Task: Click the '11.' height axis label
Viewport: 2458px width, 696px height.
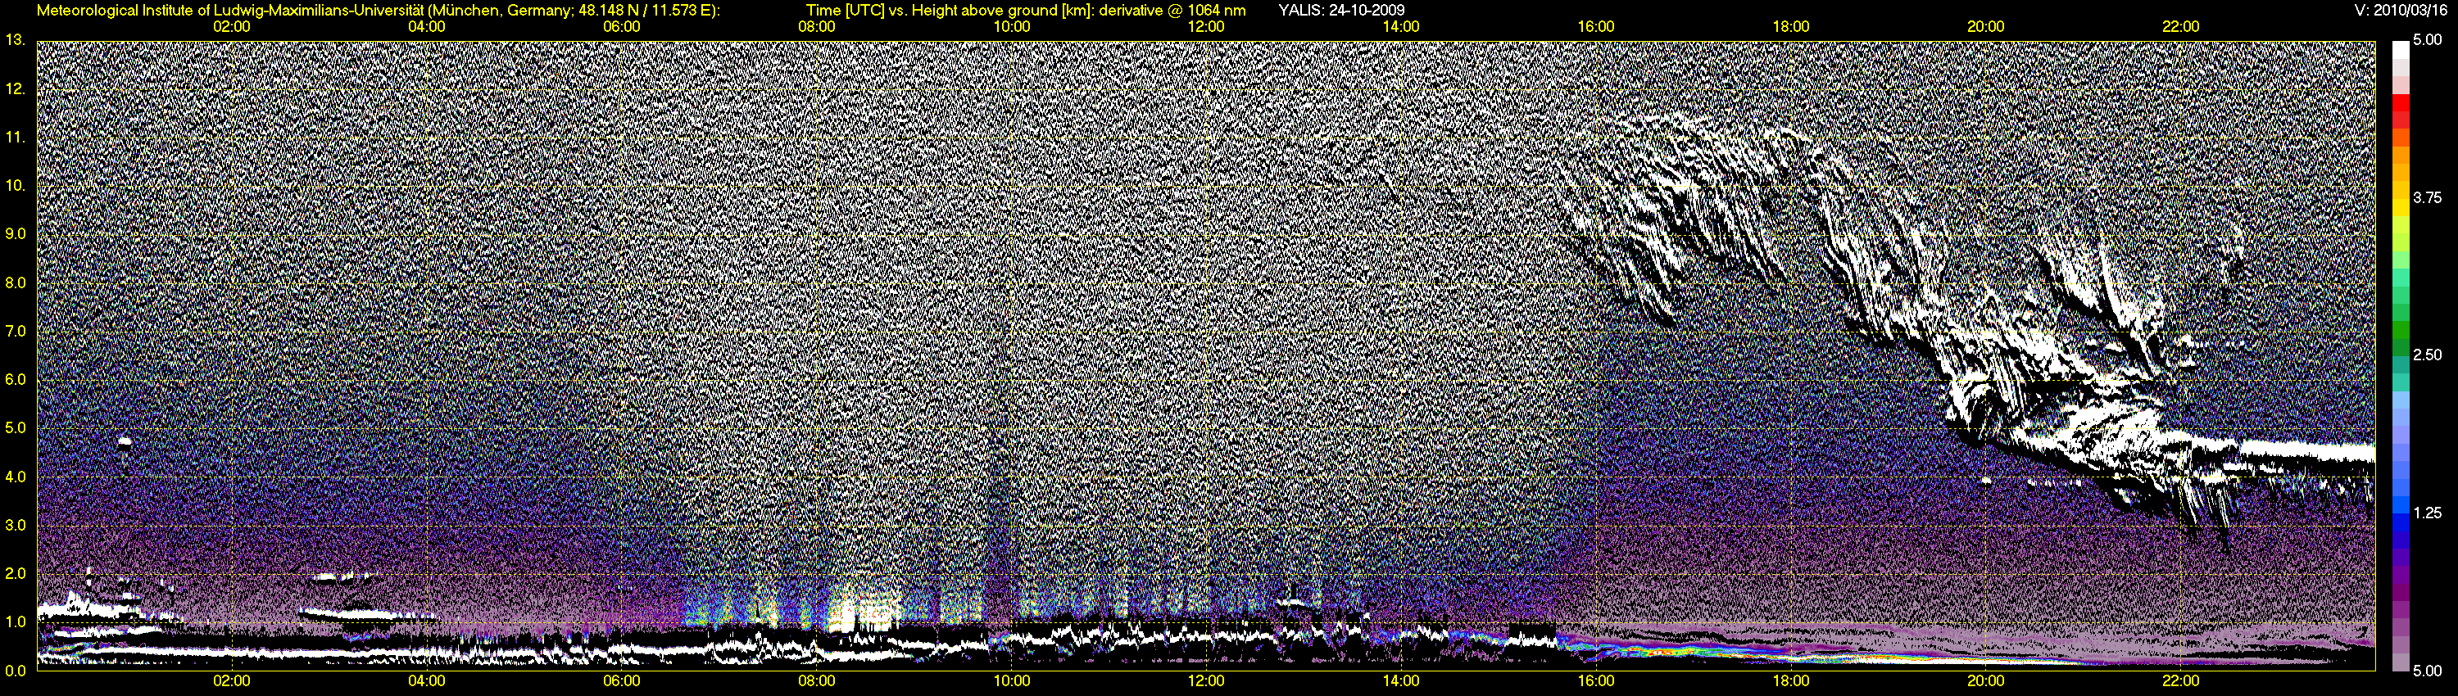Action: pyautogui.click(x=14, y=138)
